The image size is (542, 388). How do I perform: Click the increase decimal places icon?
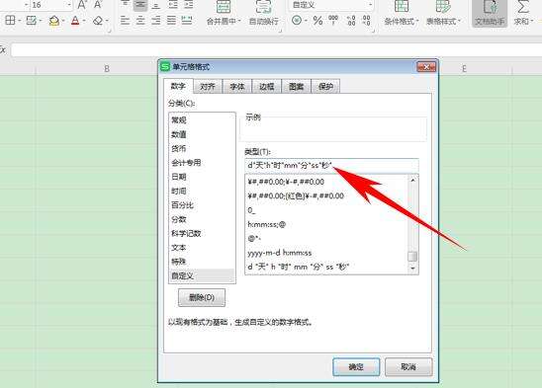(x=351, y=21)
